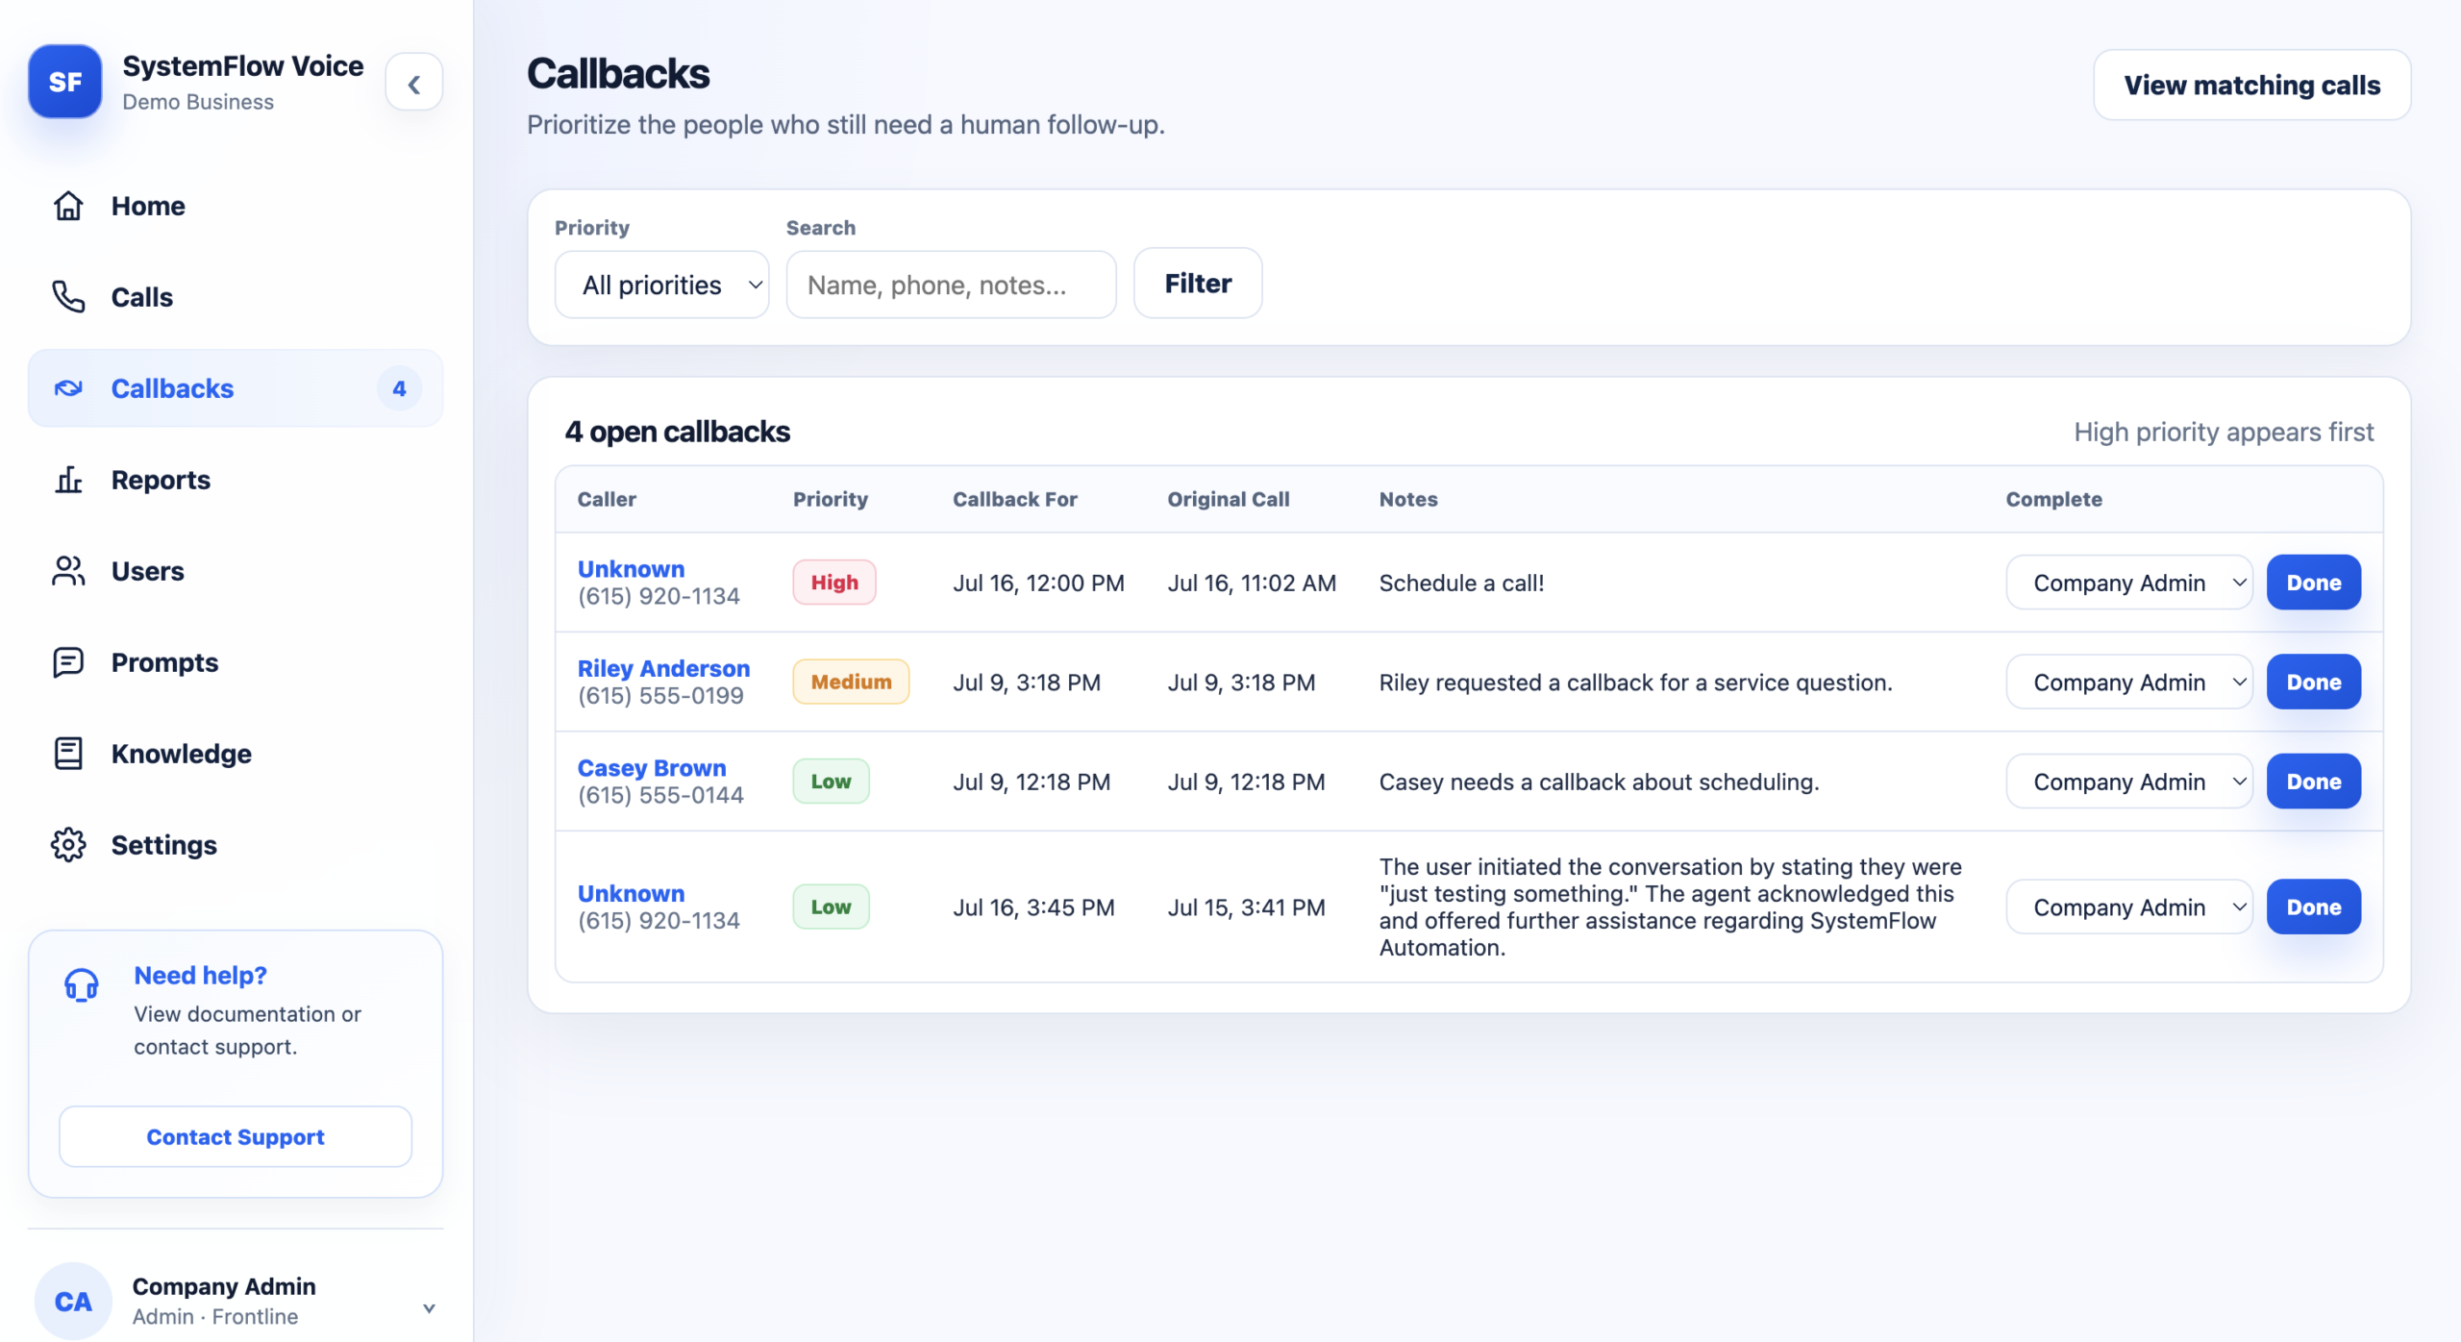
Task: Click the CA user avatar
Action: pyautogui.click(x=73, y=1301)
